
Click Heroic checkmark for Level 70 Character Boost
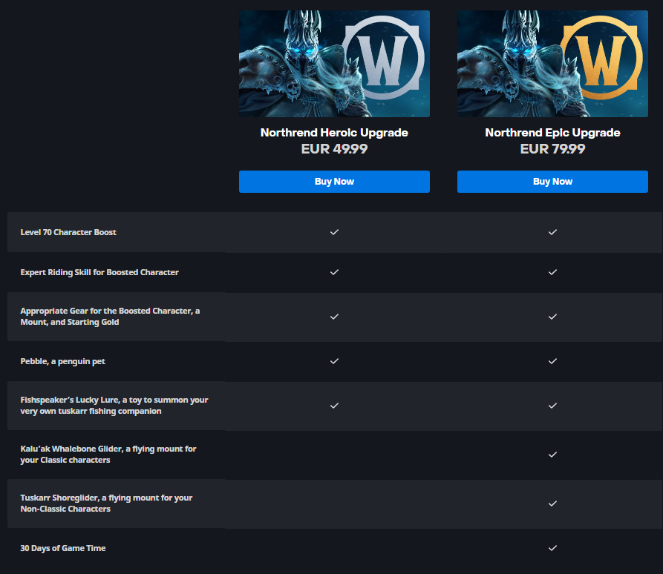[x=334, y=232]
